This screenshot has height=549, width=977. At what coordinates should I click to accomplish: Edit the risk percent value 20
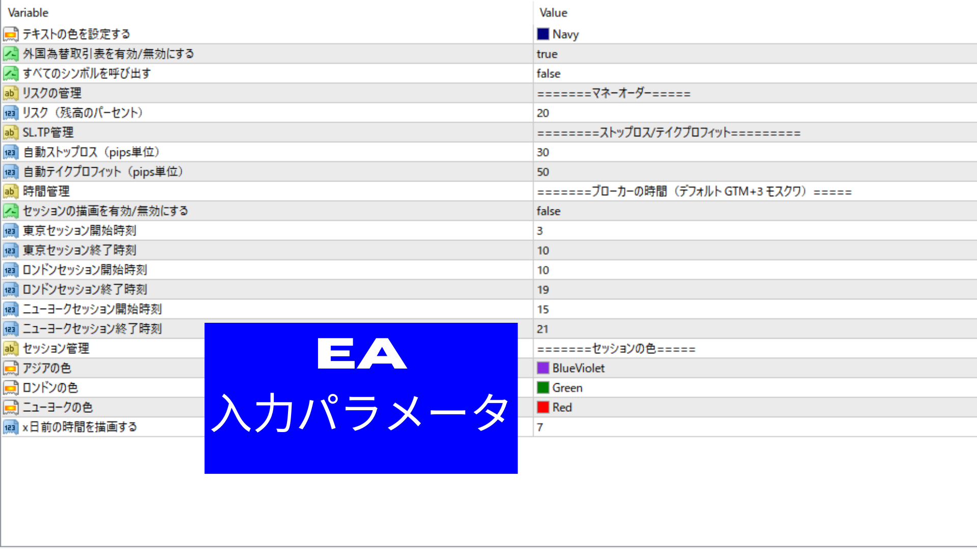point(543,113)
